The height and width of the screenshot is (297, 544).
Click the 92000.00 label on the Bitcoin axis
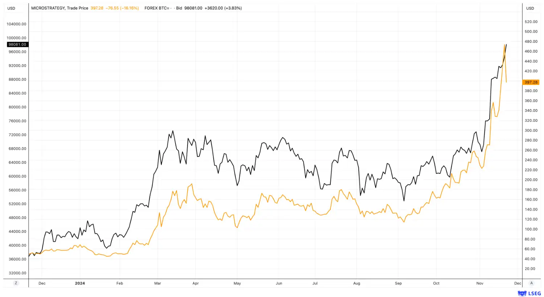click(17, 66)
